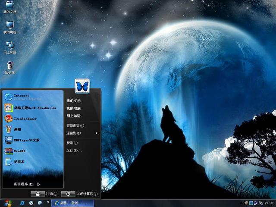The width and height of the screenshot is (276, 207).
Task: Launch KMPlayer中文版 from the start menu
Action: (x=33, y=140)
